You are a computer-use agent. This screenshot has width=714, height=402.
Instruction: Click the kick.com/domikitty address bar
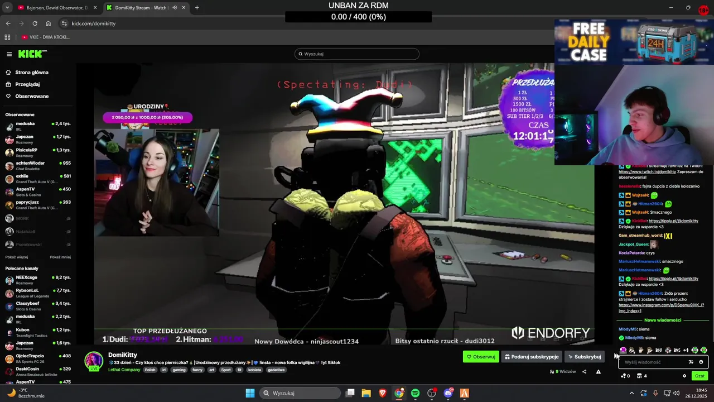pos(93,23)
